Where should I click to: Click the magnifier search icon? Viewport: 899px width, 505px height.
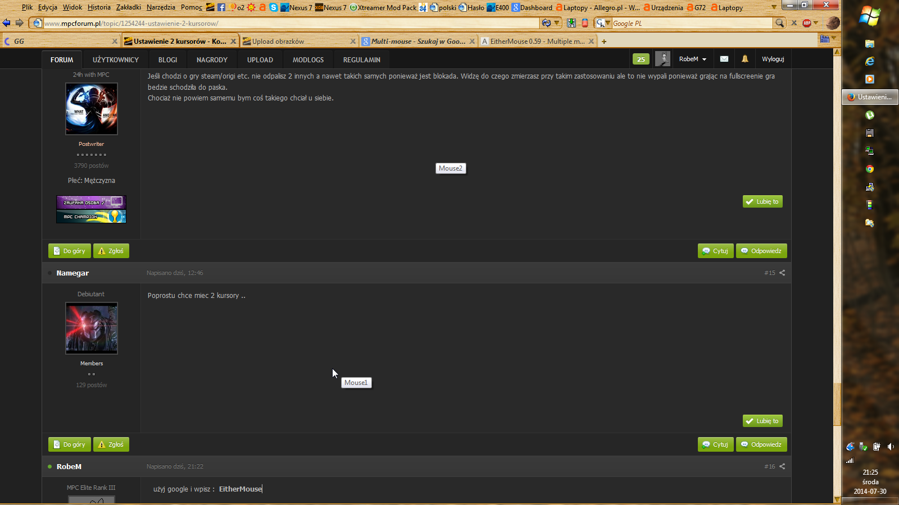coord(779,23)
